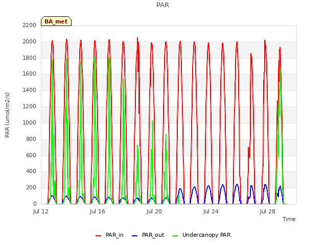This screenshot has width=327, height=245.
Task: Click the 1000 y-axis tick label
Action: click(30, 122)
